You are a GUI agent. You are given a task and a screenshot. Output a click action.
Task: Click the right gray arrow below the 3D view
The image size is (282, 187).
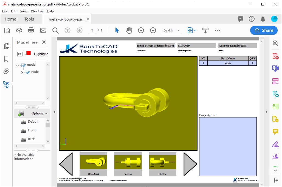pos(190,164)
